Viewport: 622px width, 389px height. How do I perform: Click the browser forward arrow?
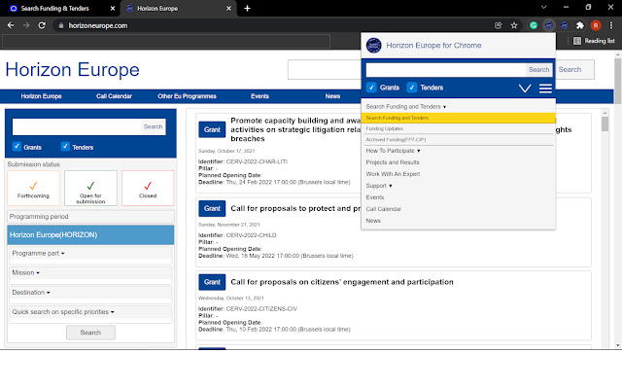26,25
